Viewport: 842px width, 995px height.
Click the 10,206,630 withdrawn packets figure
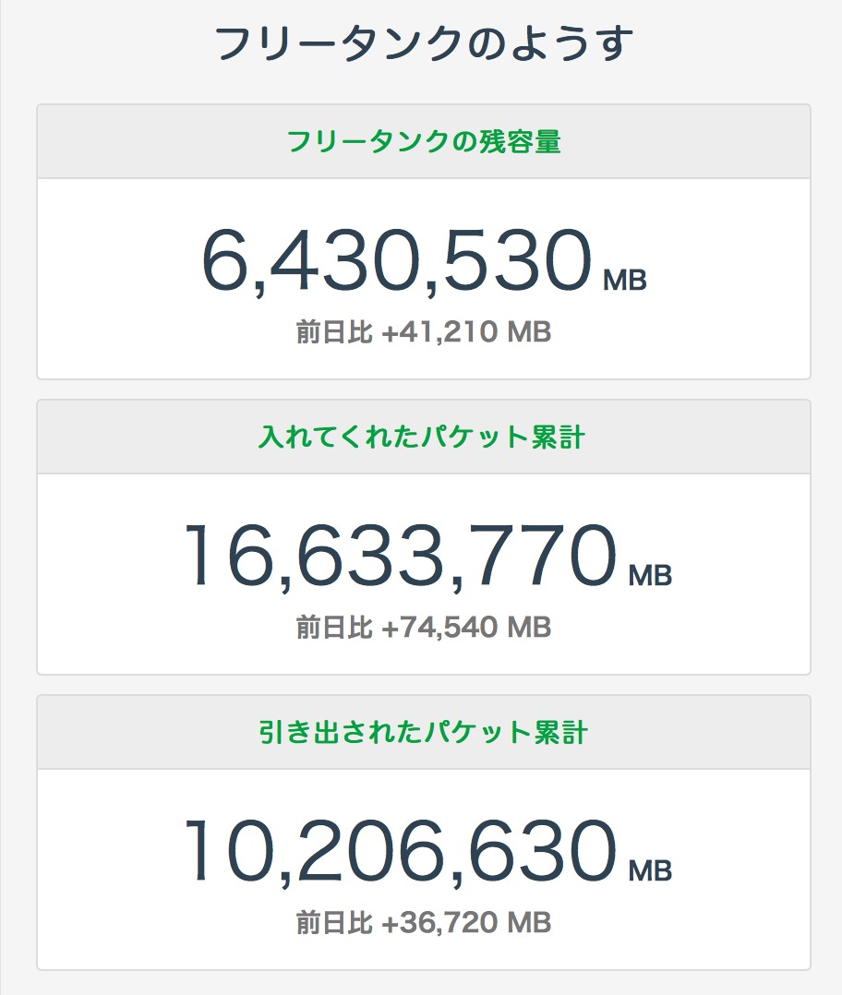(399, 851)
